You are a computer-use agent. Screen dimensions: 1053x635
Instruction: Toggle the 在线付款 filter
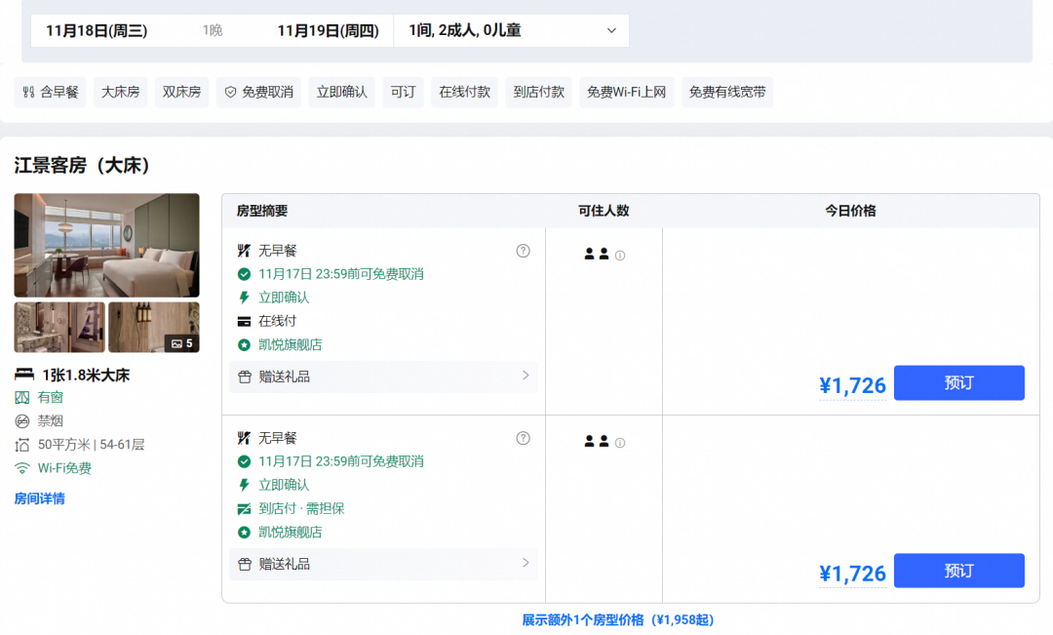click(x=465, y=92)
